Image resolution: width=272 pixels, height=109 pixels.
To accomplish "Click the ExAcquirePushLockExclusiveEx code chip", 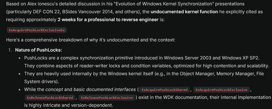I will (37, 30).
